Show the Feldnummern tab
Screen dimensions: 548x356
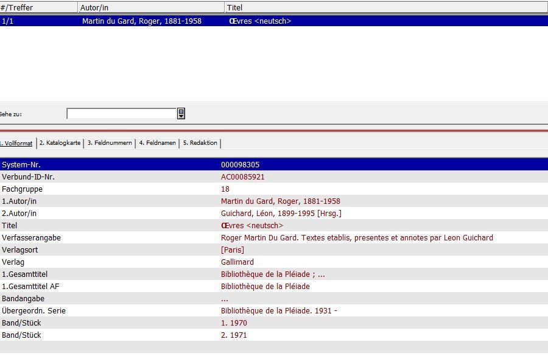tap(110, 143)
